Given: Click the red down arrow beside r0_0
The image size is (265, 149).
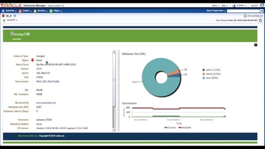Looking at the screenshot, I should coord(3,16).
